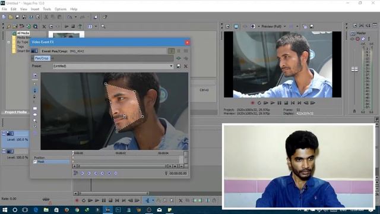Viewport: 380px width, 214px height.
Task: Save snapshot to file in preview toolbar
Action: pyautogui.click(x=312, y=26)
